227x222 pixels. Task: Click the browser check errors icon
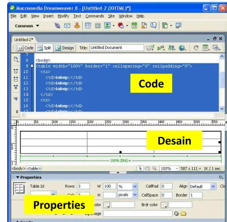[x=150, y=48]
